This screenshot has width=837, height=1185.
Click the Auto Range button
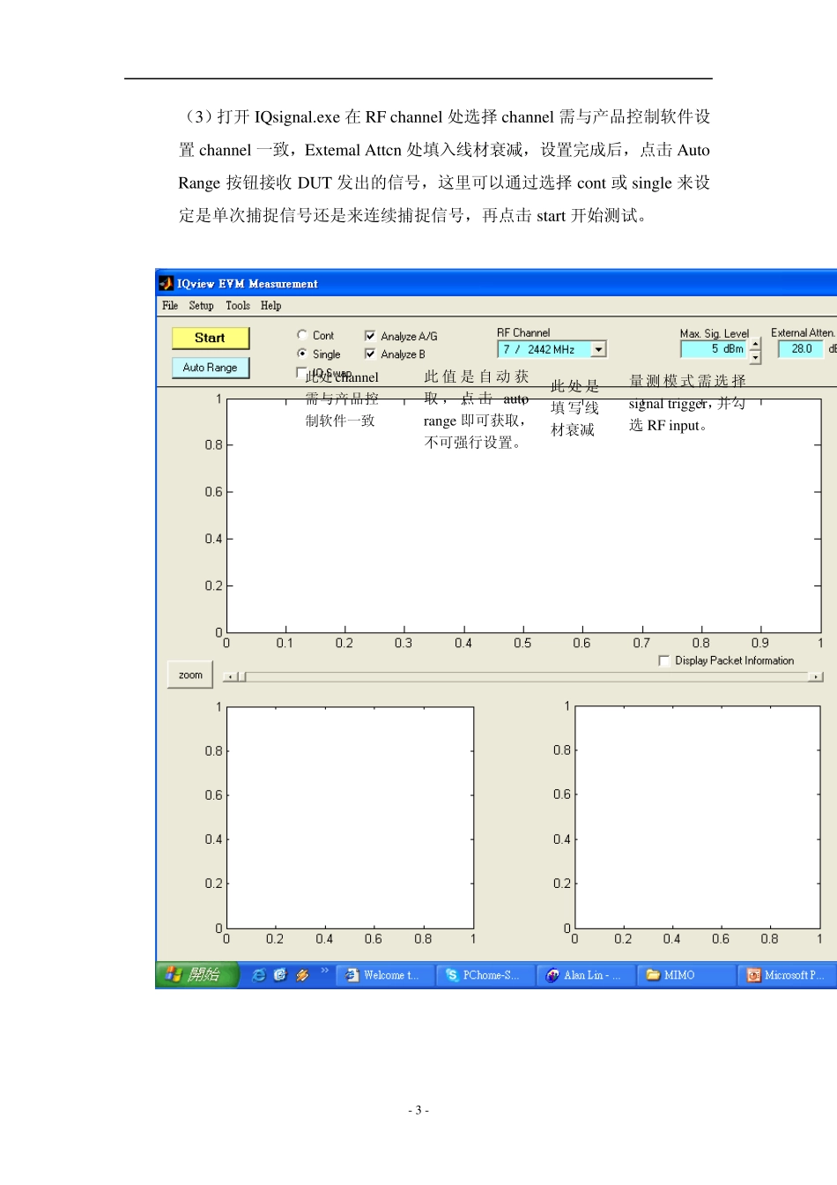[210, 368]
